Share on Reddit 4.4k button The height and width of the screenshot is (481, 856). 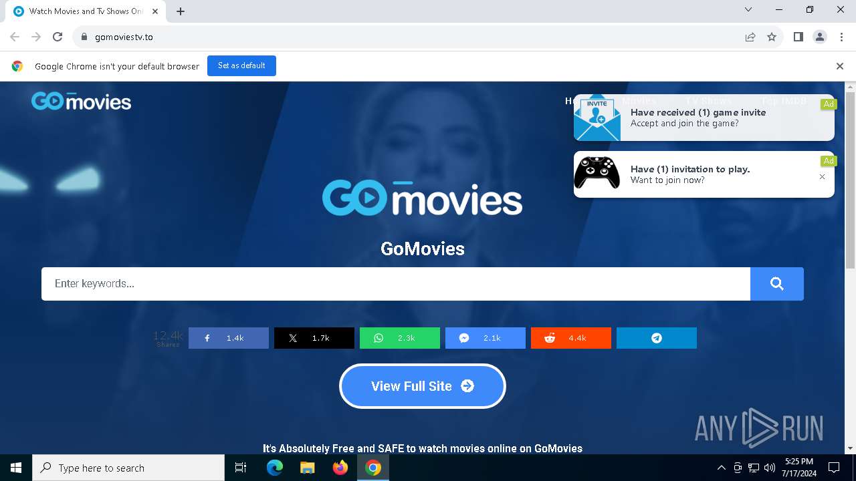coord(571,338)
